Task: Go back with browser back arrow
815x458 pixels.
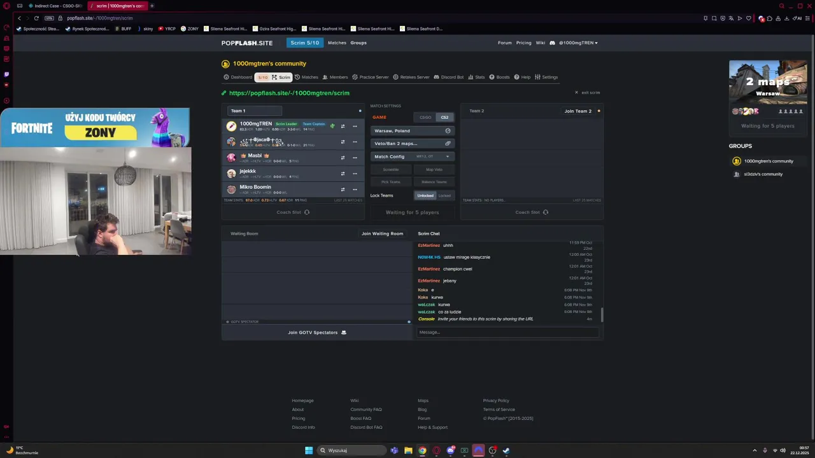Action: point(20,18)
